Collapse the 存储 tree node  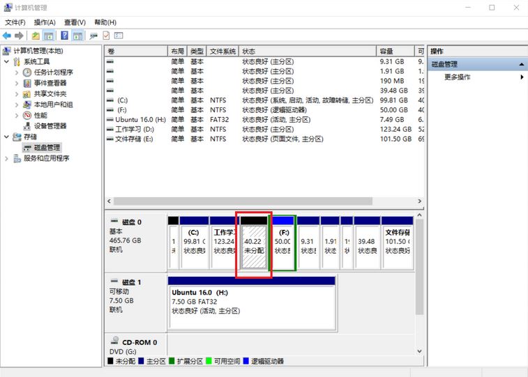click(x=7, y=137)
